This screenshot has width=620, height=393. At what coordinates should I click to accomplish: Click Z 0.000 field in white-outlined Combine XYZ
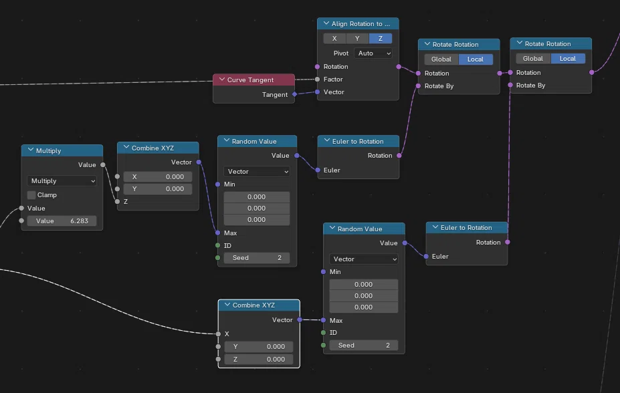point(259,360)
